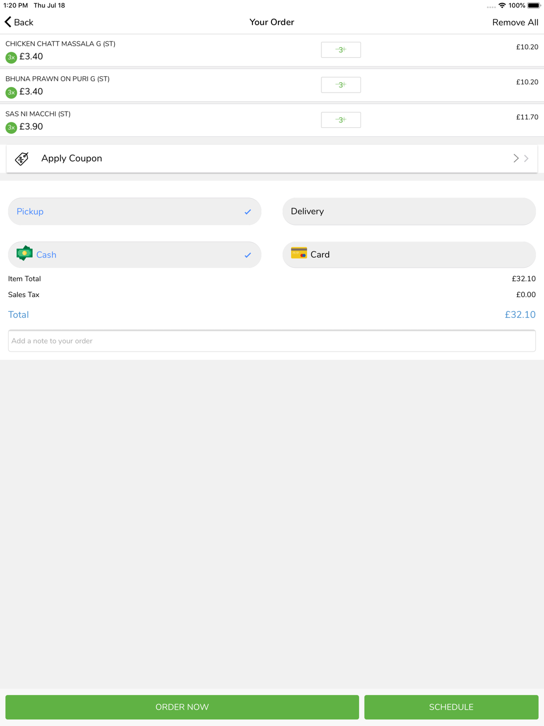Tap the green cash banknote icon
The image size is (544, 726).
tap(24, 254)
